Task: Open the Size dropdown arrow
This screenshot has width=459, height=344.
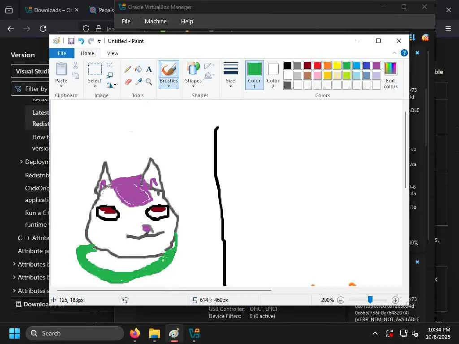Action: coord(231,86)
